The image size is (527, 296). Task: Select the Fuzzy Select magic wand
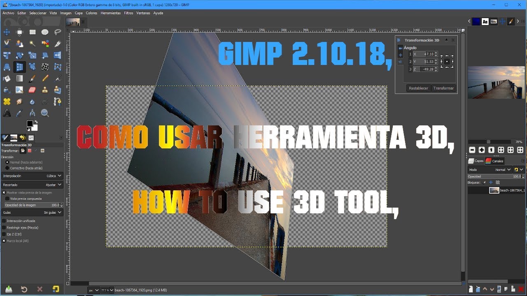point(32,43)
